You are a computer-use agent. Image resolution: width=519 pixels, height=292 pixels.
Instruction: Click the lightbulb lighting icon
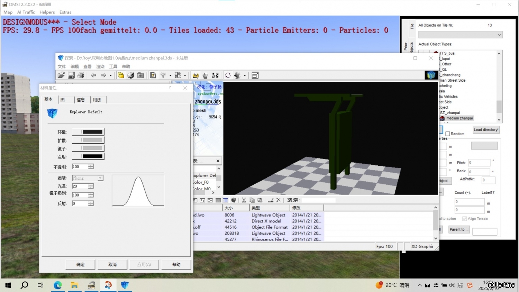coord(163,75)
